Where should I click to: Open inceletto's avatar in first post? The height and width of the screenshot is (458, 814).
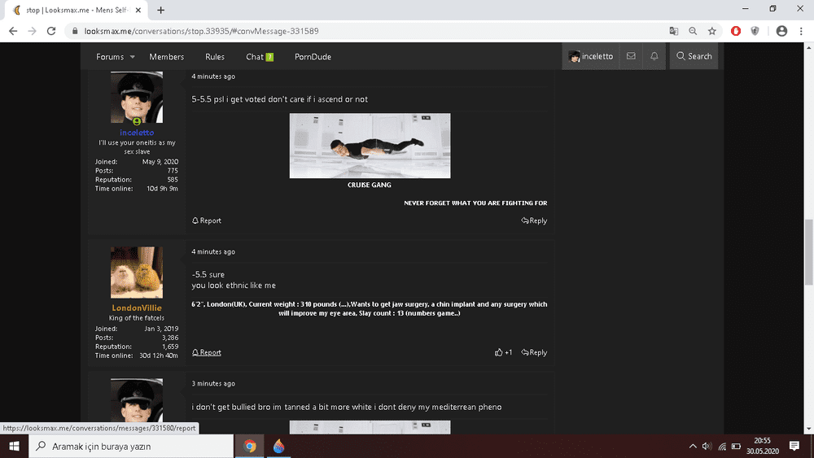coord(137,97)
